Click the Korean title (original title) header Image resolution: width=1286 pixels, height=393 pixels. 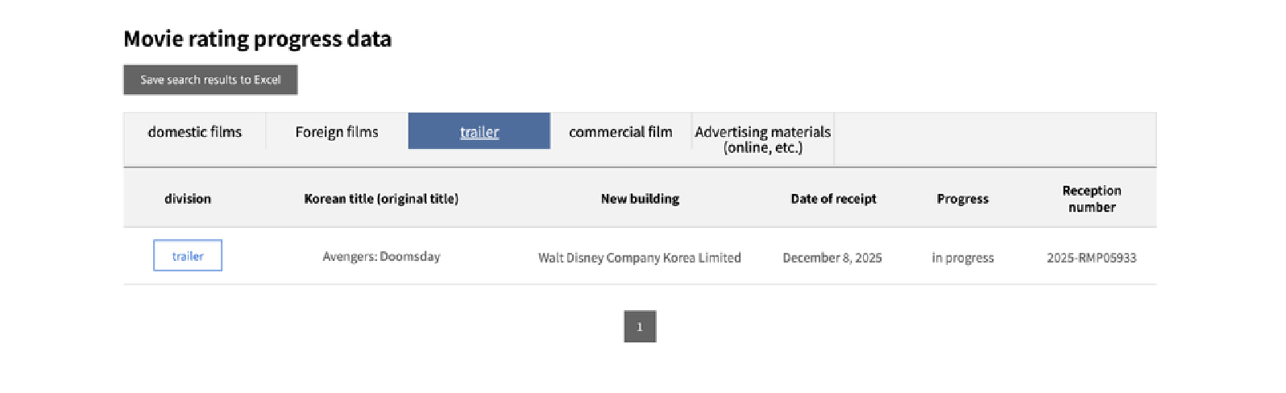click(x=381, y=199)
